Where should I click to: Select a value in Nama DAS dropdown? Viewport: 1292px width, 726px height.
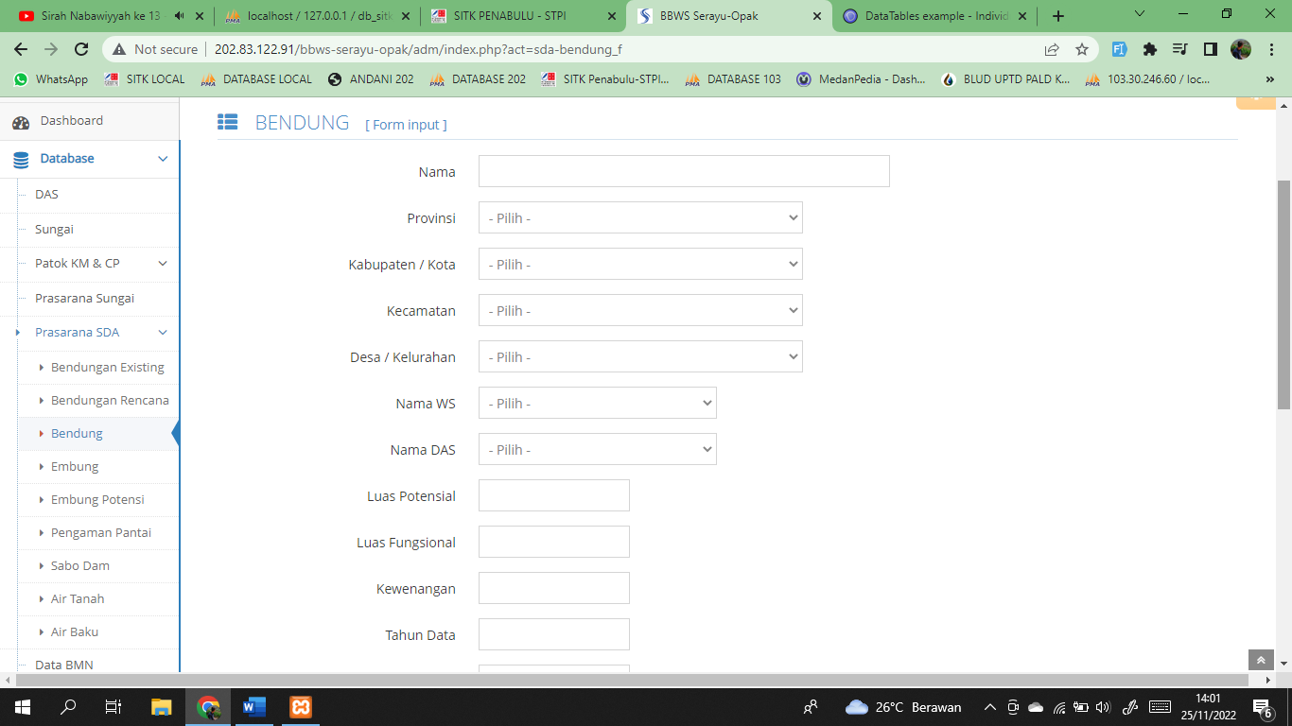point(597,450)
